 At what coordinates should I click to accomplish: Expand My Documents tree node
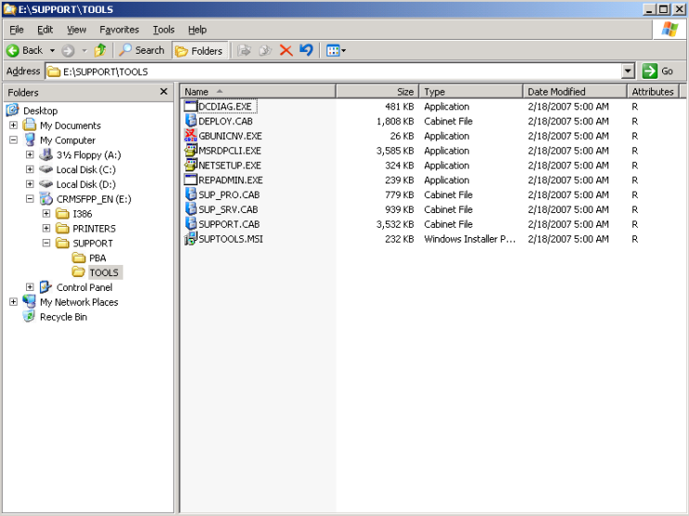(x=14, y=125)
